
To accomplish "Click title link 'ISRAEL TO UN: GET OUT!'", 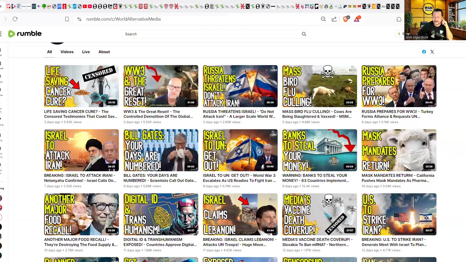I will [240, 178].
